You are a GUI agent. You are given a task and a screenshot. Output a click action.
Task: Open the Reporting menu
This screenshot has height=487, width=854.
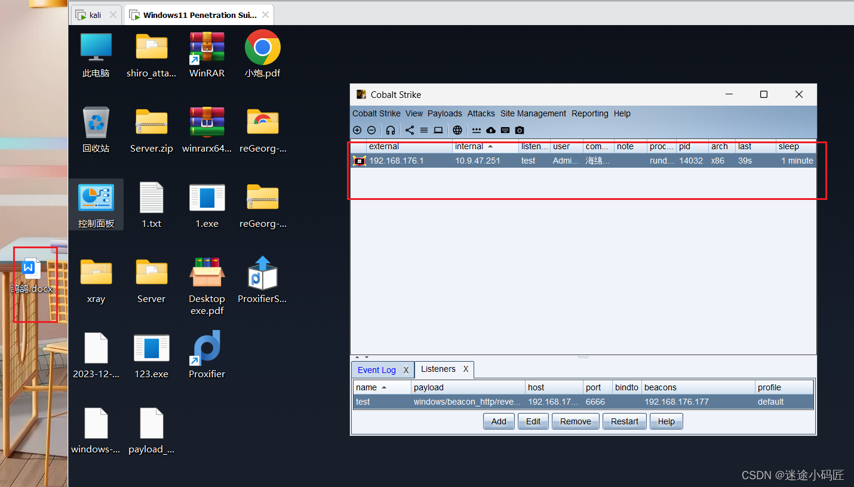[x=590, y=113]
